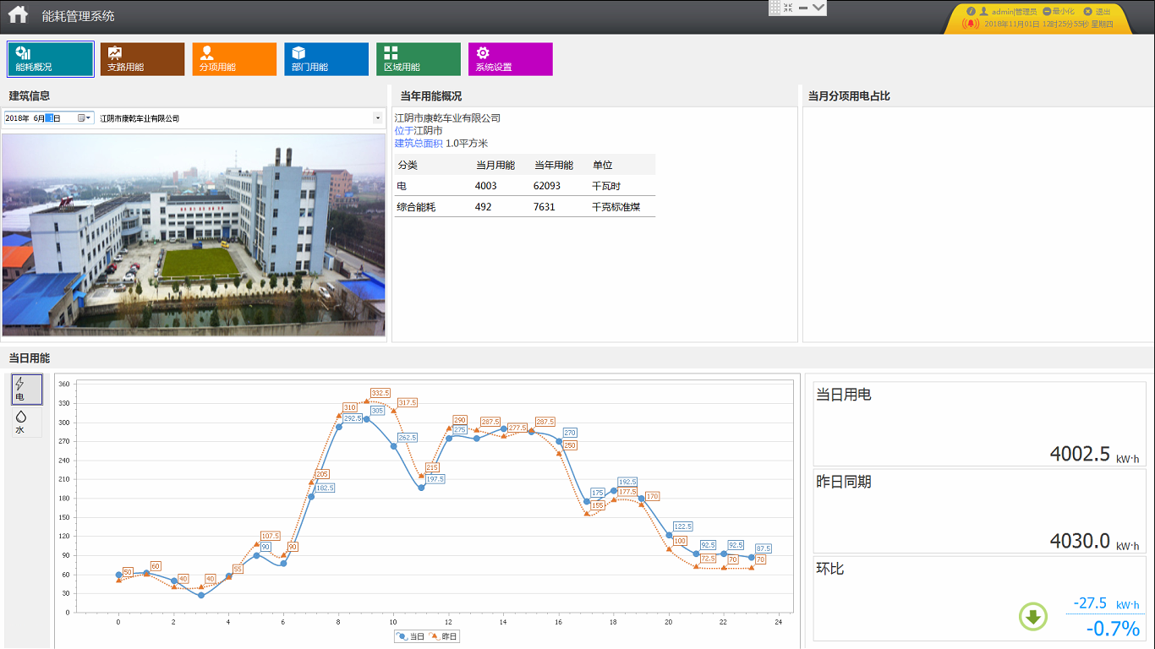The width and height of the screenshot is (1155, 649).
Task: Click the home icon in title bar
Action: pos(17,14)
